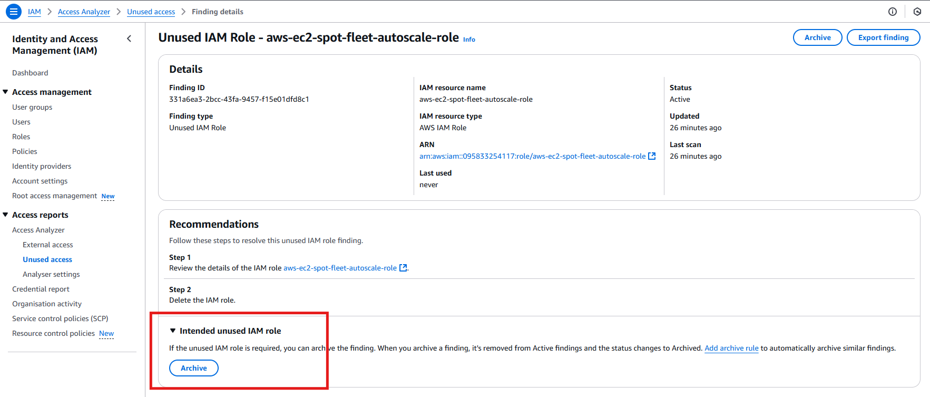The image size is (930, 397).
Task: Click New badge next to Root access management
Action: 108,196
